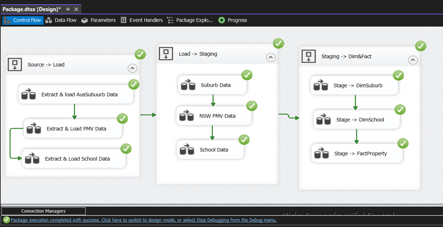Image resolution: width=443 pixels, height=227 pixels.
Task: Click the package execution completed link
Action: point(144,220)
